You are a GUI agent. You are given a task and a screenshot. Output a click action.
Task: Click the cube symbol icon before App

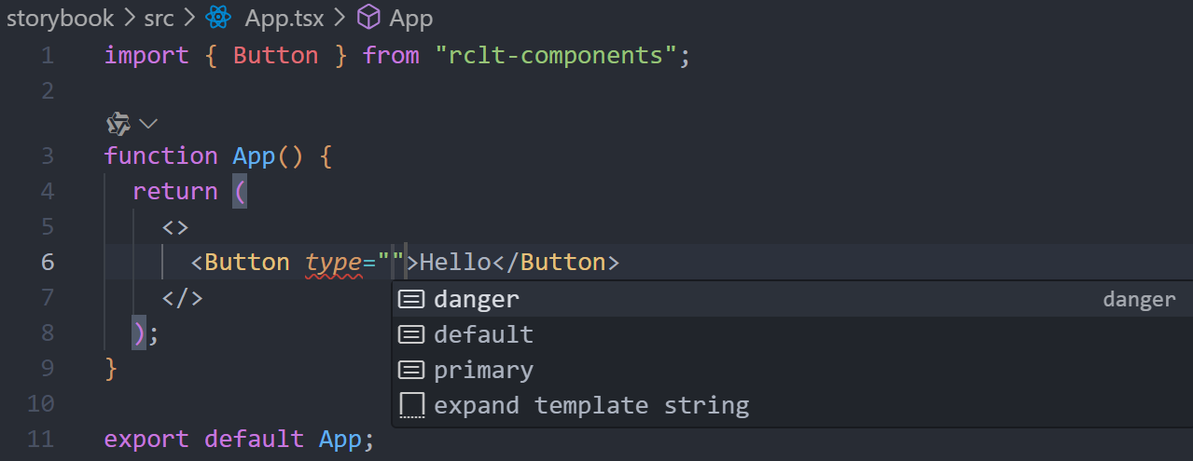click(368, 18)
